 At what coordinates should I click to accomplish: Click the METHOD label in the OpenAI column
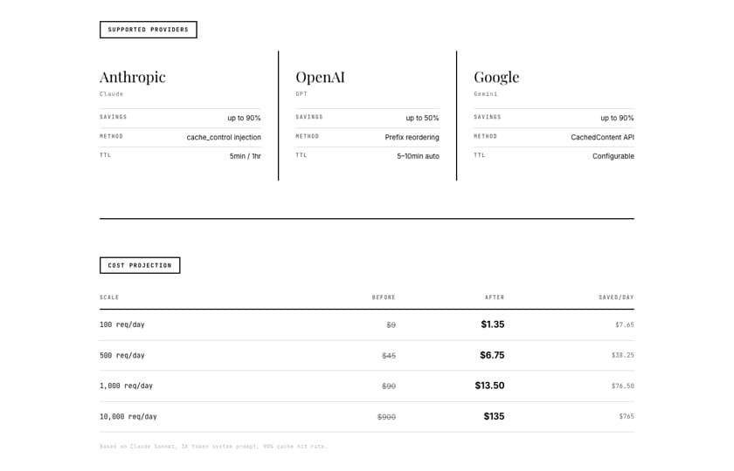[x=307, y=136]
